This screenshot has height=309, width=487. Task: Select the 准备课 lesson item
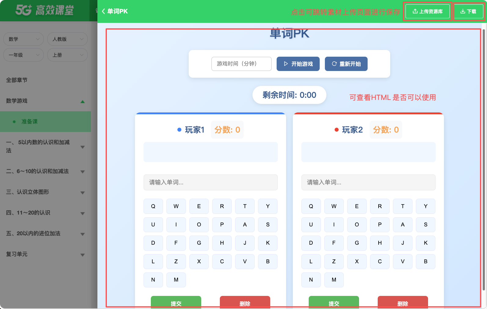tap(45, 122)
